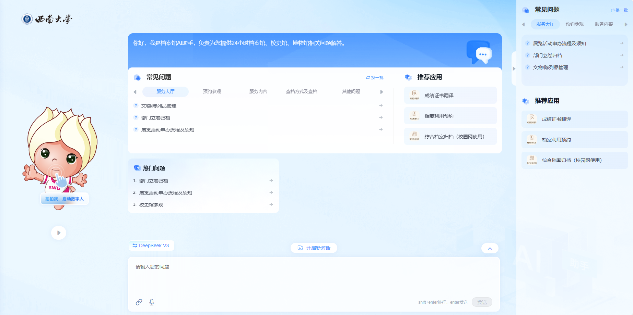Viewport: 633px width, 315px height.
Task: Collapse the right sidebar panel arrow
Action: click(x=514, y=68)
